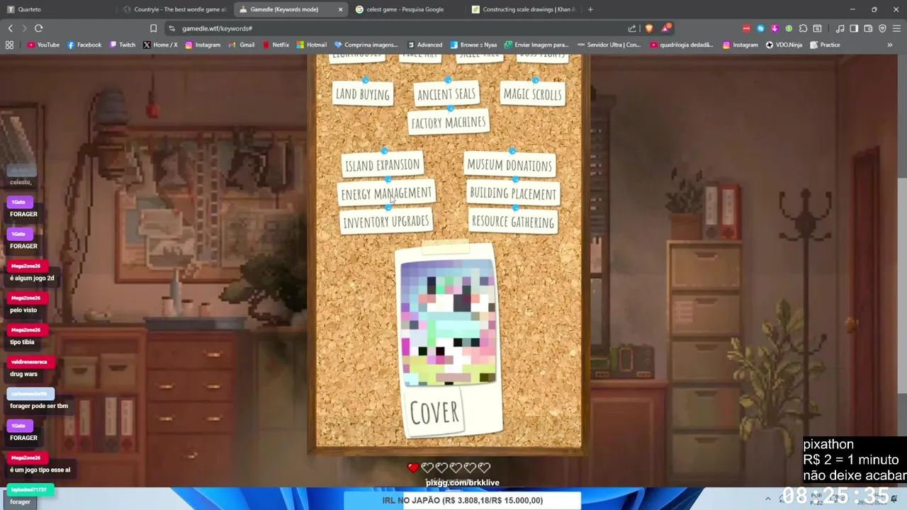This screenshot has width=907, height=510.
Task: Open the Brave VPN shield icon
Action: point(882,28)
